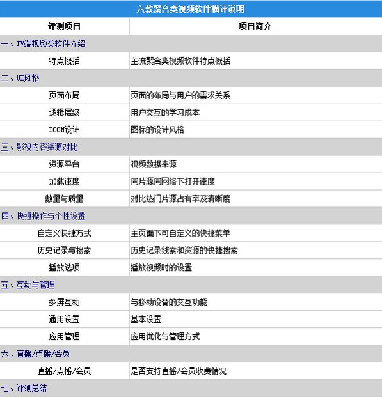The image size is (382, 397).
Task: Click the '历史记录与搜索' cell
Action: (x=65, y=250)
